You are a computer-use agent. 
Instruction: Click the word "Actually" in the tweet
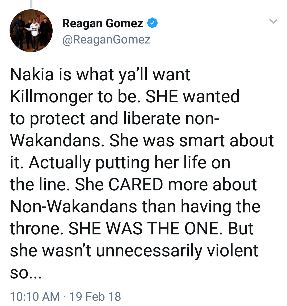[60, 163]
